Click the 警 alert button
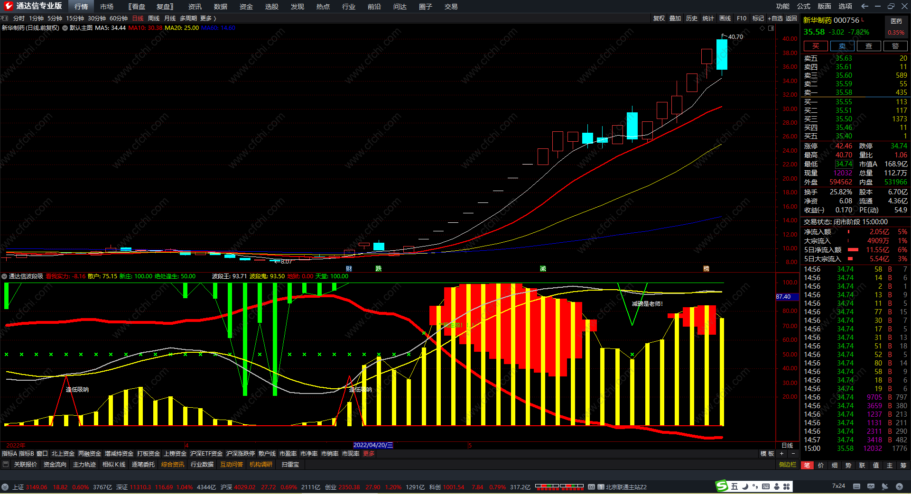This screenshot has height=494, width=911. [x=895, y=46]
